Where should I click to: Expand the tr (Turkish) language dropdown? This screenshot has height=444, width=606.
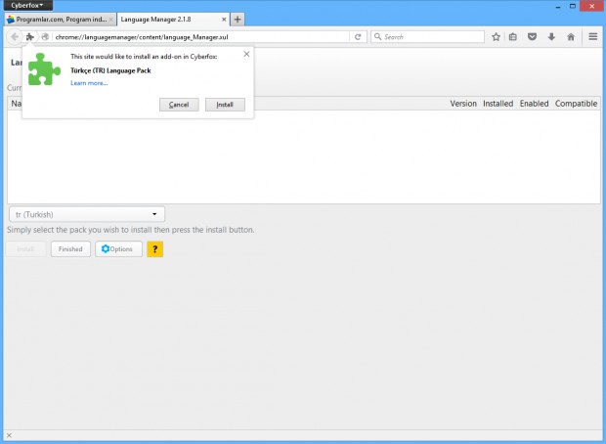(x=87, y=214)
